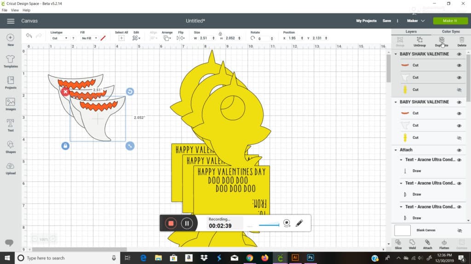This screenshot has width=471, height=264.
Task: Create a New project from sidebar
Action: (11, 40)
